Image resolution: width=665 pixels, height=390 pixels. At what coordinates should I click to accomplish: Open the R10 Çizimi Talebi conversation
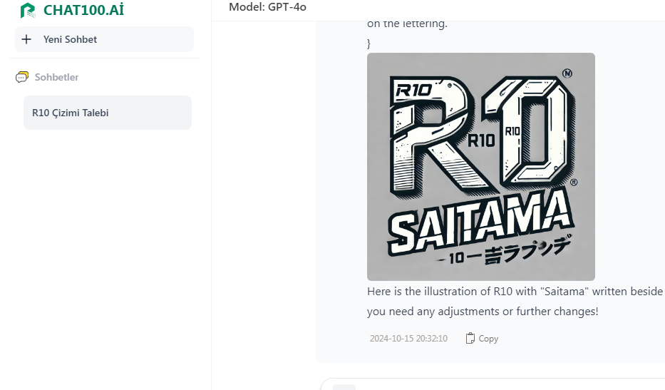coord(108,113)
